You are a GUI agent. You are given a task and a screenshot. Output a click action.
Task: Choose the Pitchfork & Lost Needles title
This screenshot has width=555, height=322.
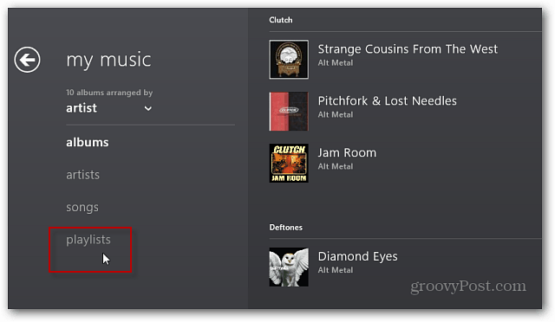(x=388, y=101)
